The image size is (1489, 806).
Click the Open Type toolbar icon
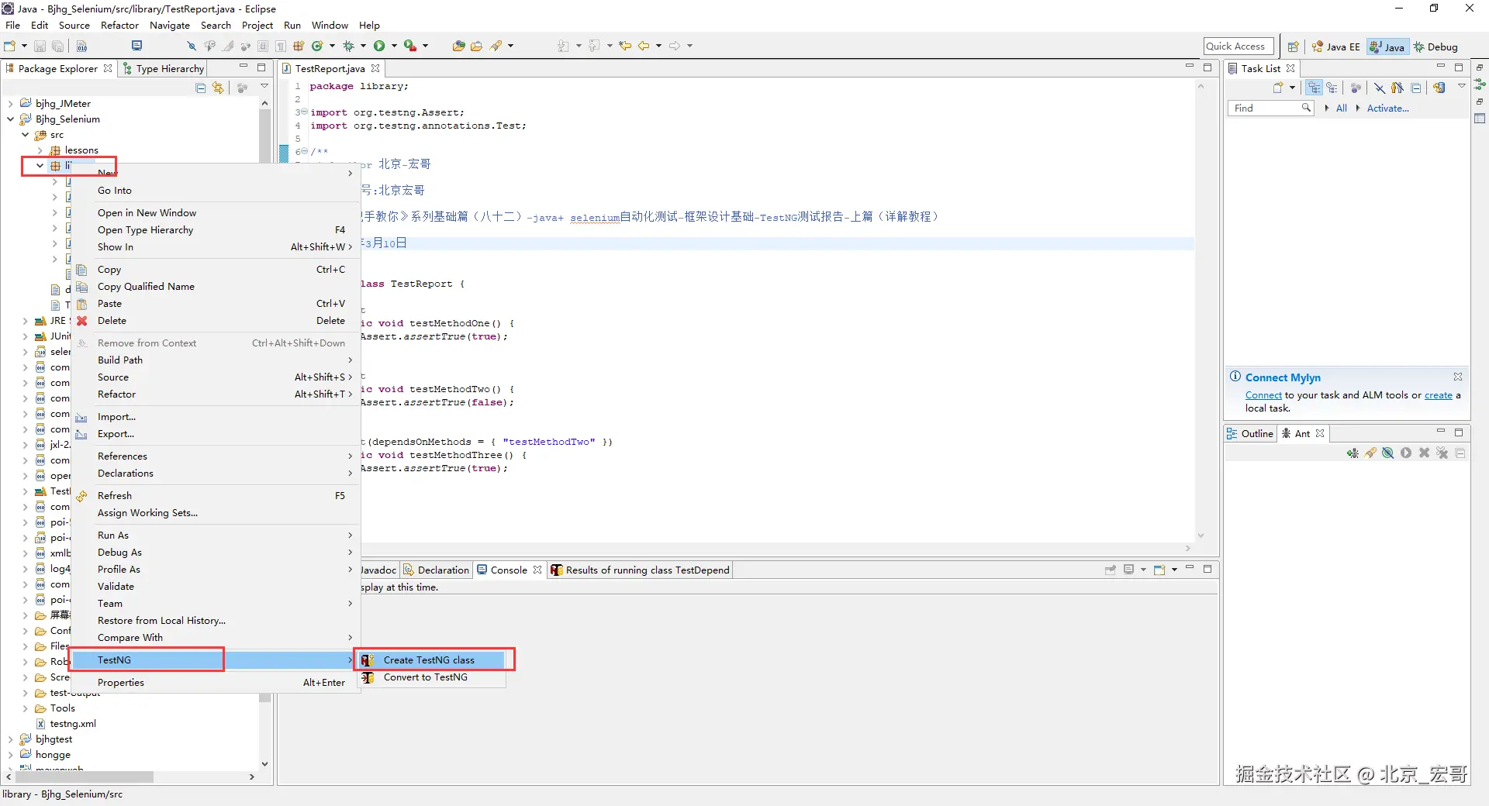(x=458, y=46)
